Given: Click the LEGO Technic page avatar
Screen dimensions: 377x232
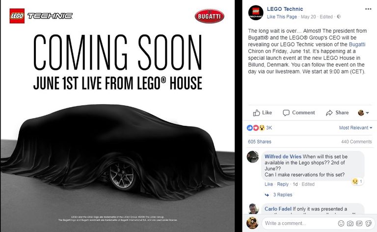Looking at the screenshot, I should 256,13.
